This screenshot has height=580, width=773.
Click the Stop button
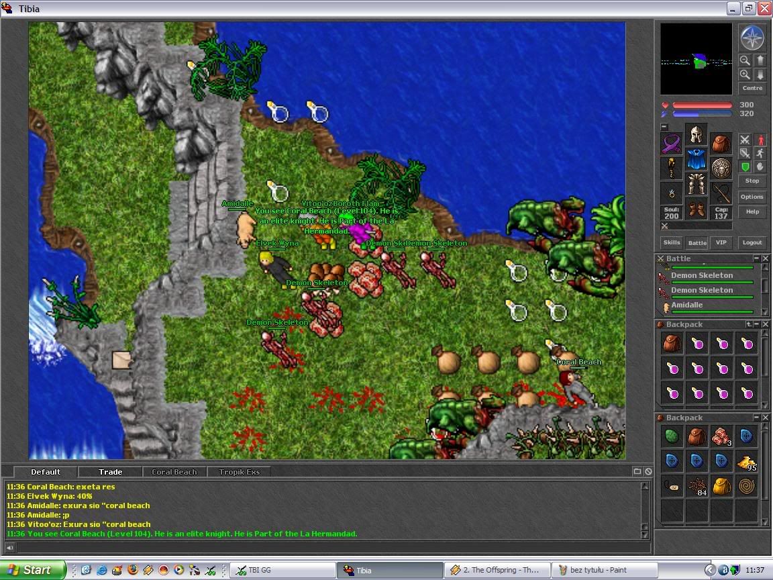(752, 181)
